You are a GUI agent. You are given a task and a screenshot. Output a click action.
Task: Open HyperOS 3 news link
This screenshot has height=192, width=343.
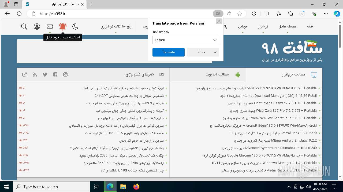(125, 103)
